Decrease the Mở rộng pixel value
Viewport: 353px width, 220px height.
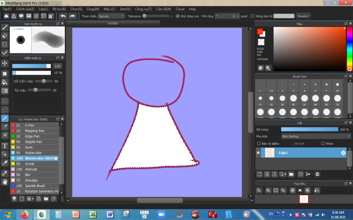pos(217,16)
